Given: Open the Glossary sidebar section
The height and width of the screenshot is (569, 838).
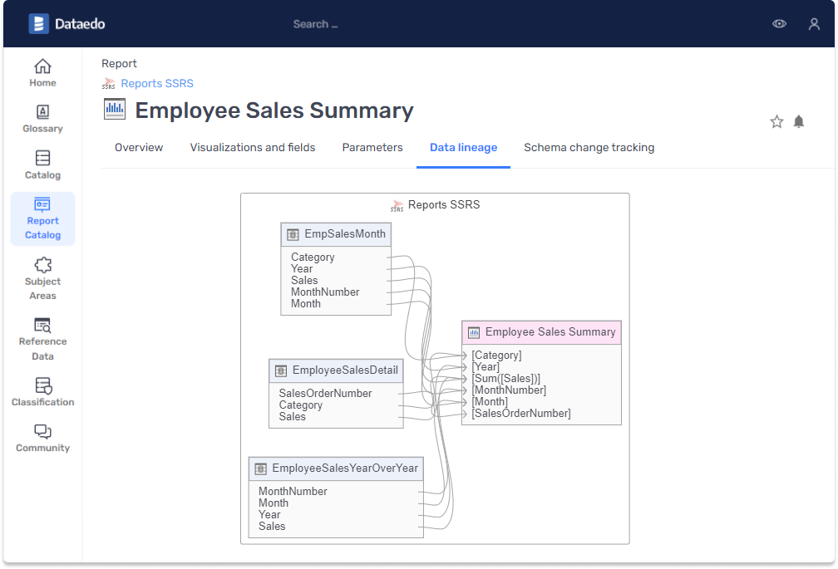Looking at the screenshot, I should [42, 119].
